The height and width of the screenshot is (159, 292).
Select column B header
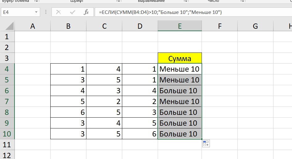(68, 26)
